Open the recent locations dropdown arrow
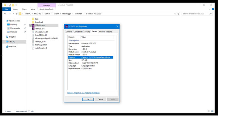 click(x=13, y=14)
